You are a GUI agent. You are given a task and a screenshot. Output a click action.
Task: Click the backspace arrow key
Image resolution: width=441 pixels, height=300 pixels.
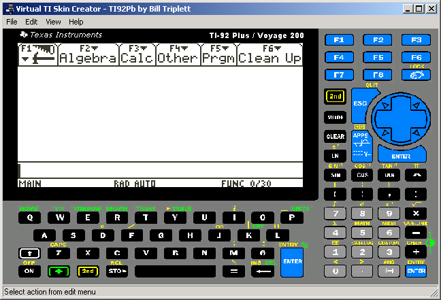coord(263,271)
